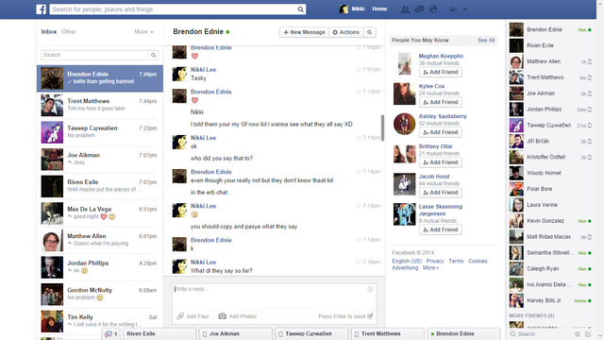Add Meghan Koepplin as friend
Screen dimensions: 604x340
point(441,72)
